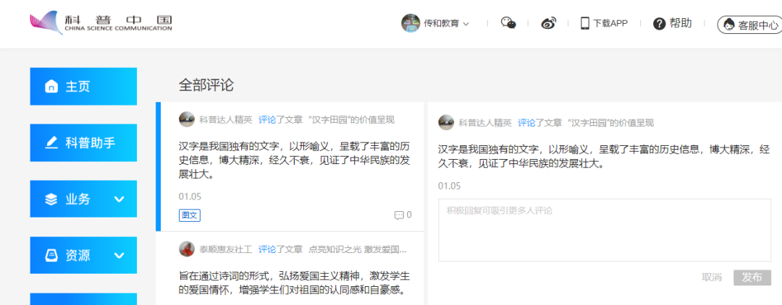The width and height of the screenshot is (782, 305).
Task: Click the 取消 button
Action: (x=712, y=278)
